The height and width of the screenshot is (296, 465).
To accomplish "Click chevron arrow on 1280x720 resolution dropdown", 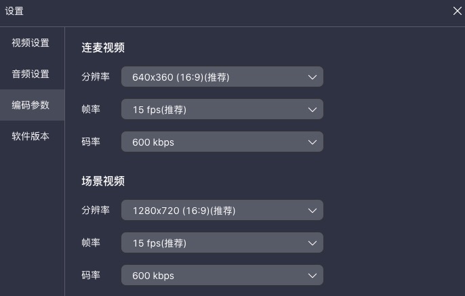I will coord(312,211).
